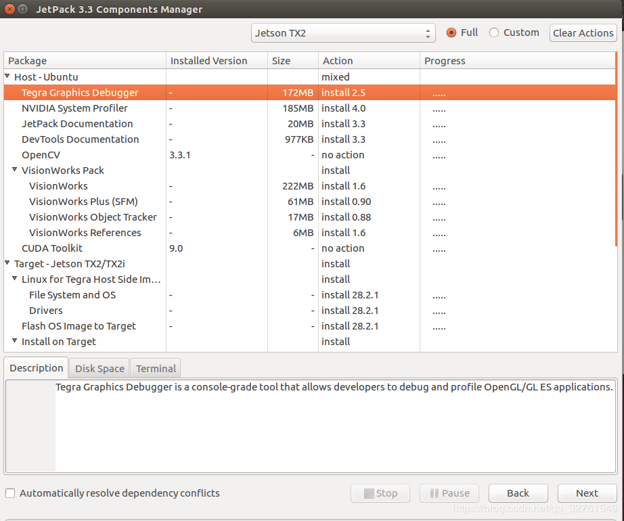This screenshot has width=624, height=521.
Task: Collapse Linux for Tegra Host Side Image group
Action: 15,278
